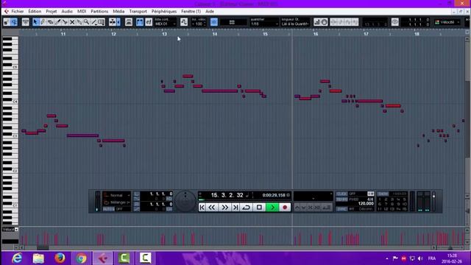Go to next marker in transport
The image size is (471, 265).
pyautogui.click(x=235, y=208)
